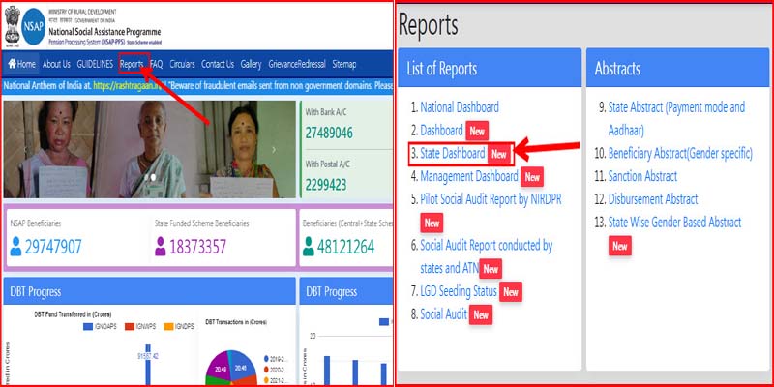
Task: Click the DBT Transactions pie chart
Action: coord(231,369)
